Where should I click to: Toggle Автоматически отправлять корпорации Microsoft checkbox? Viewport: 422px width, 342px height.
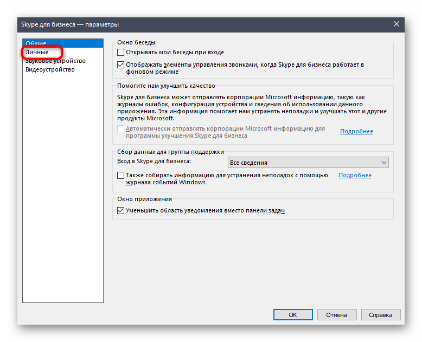click(x=120, y=129)
